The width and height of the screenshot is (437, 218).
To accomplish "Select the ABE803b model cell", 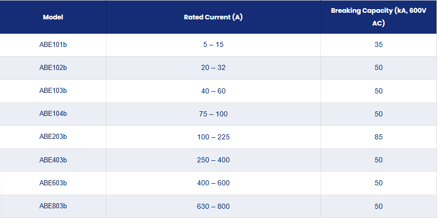I will tap(53, 206).
